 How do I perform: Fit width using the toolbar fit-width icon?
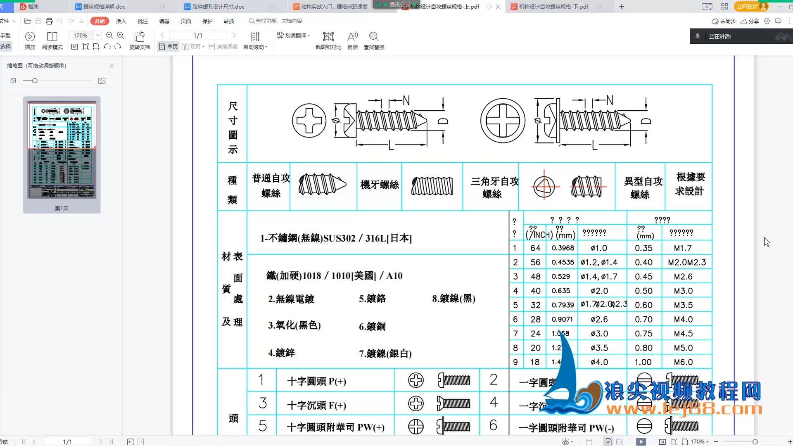[96, 47]
